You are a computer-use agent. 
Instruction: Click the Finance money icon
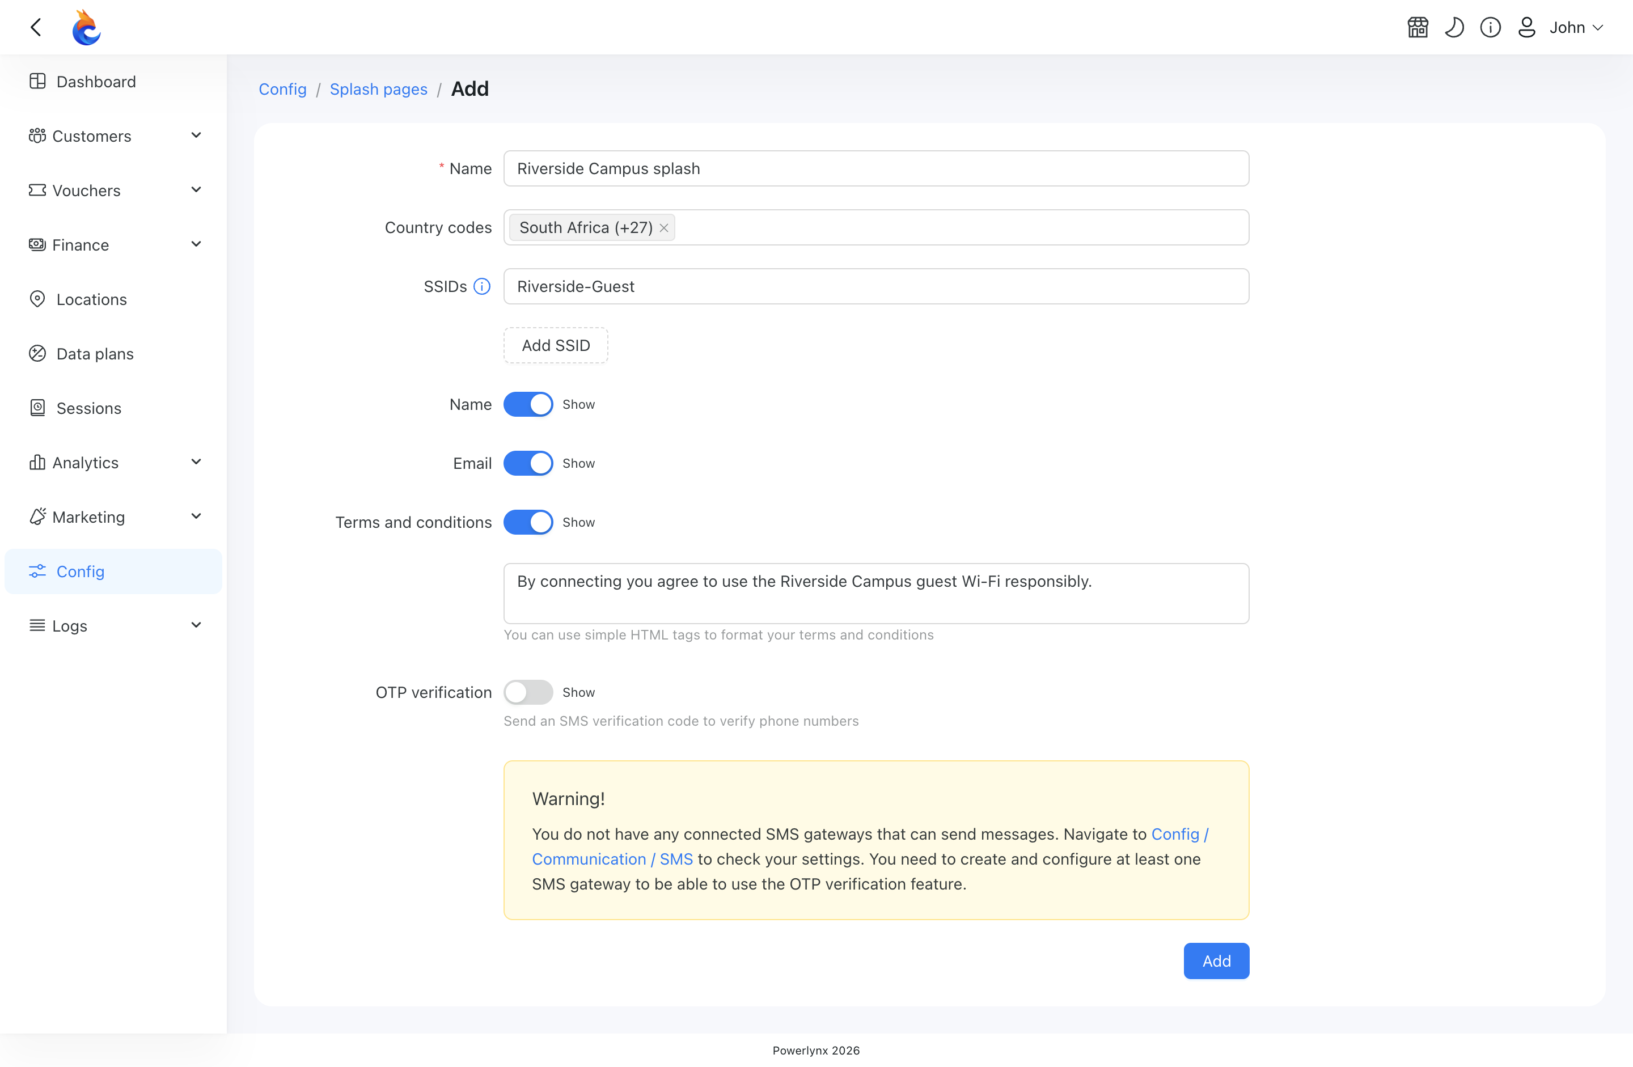tap(38, 244)
